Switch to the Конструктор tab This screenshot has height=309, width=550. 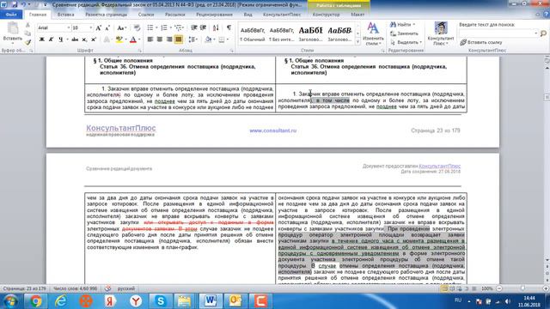coord(326,15)
